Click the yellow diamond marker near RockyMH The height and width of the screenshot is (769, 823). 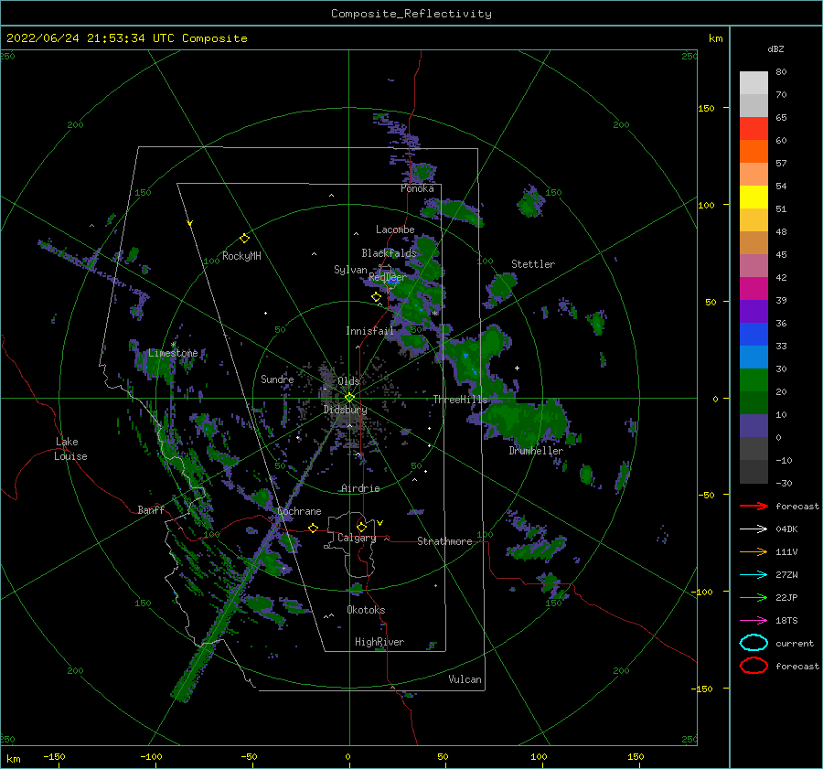[x=244, y=239]
